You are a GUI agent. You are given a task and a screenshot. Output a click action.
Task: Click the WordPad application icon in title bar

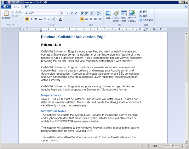pos(3,2)
